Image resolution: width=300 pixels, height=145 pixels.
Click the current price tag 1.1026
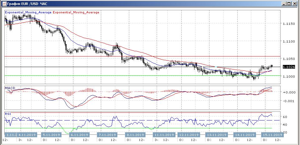pyautogui.click(x=288, y=67)
